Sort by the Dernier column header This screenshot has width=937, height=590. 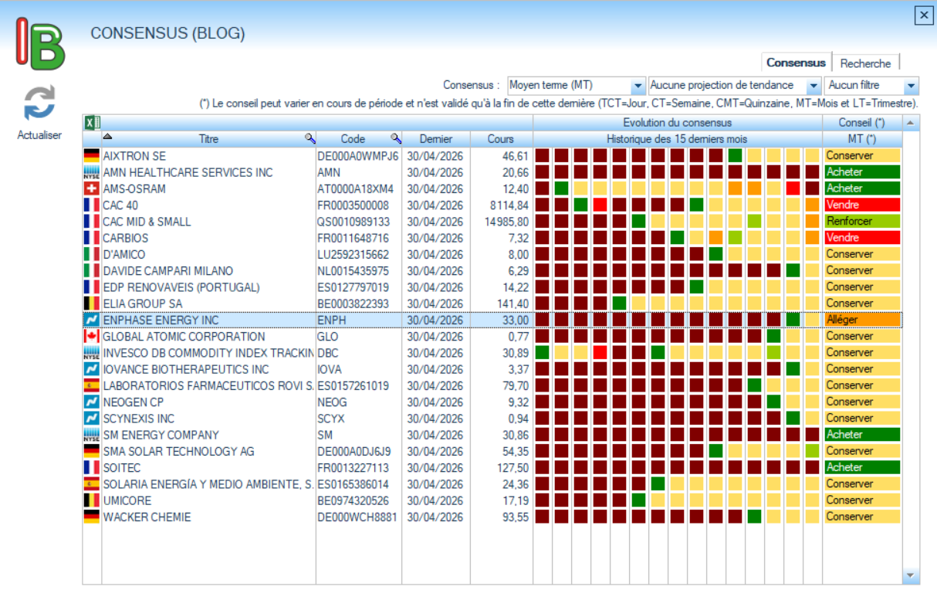pyautogui.click(x=435, y=139)
